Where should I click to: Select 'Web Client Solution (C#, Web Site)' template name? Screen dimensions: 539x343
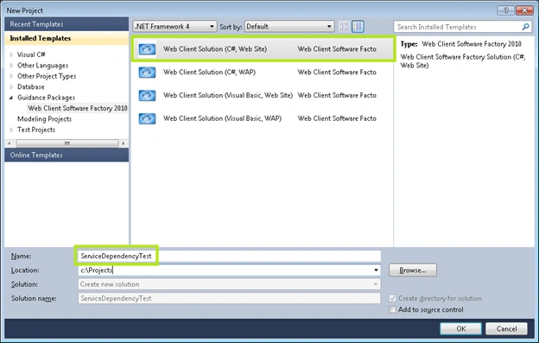click(x=215, y=49)
